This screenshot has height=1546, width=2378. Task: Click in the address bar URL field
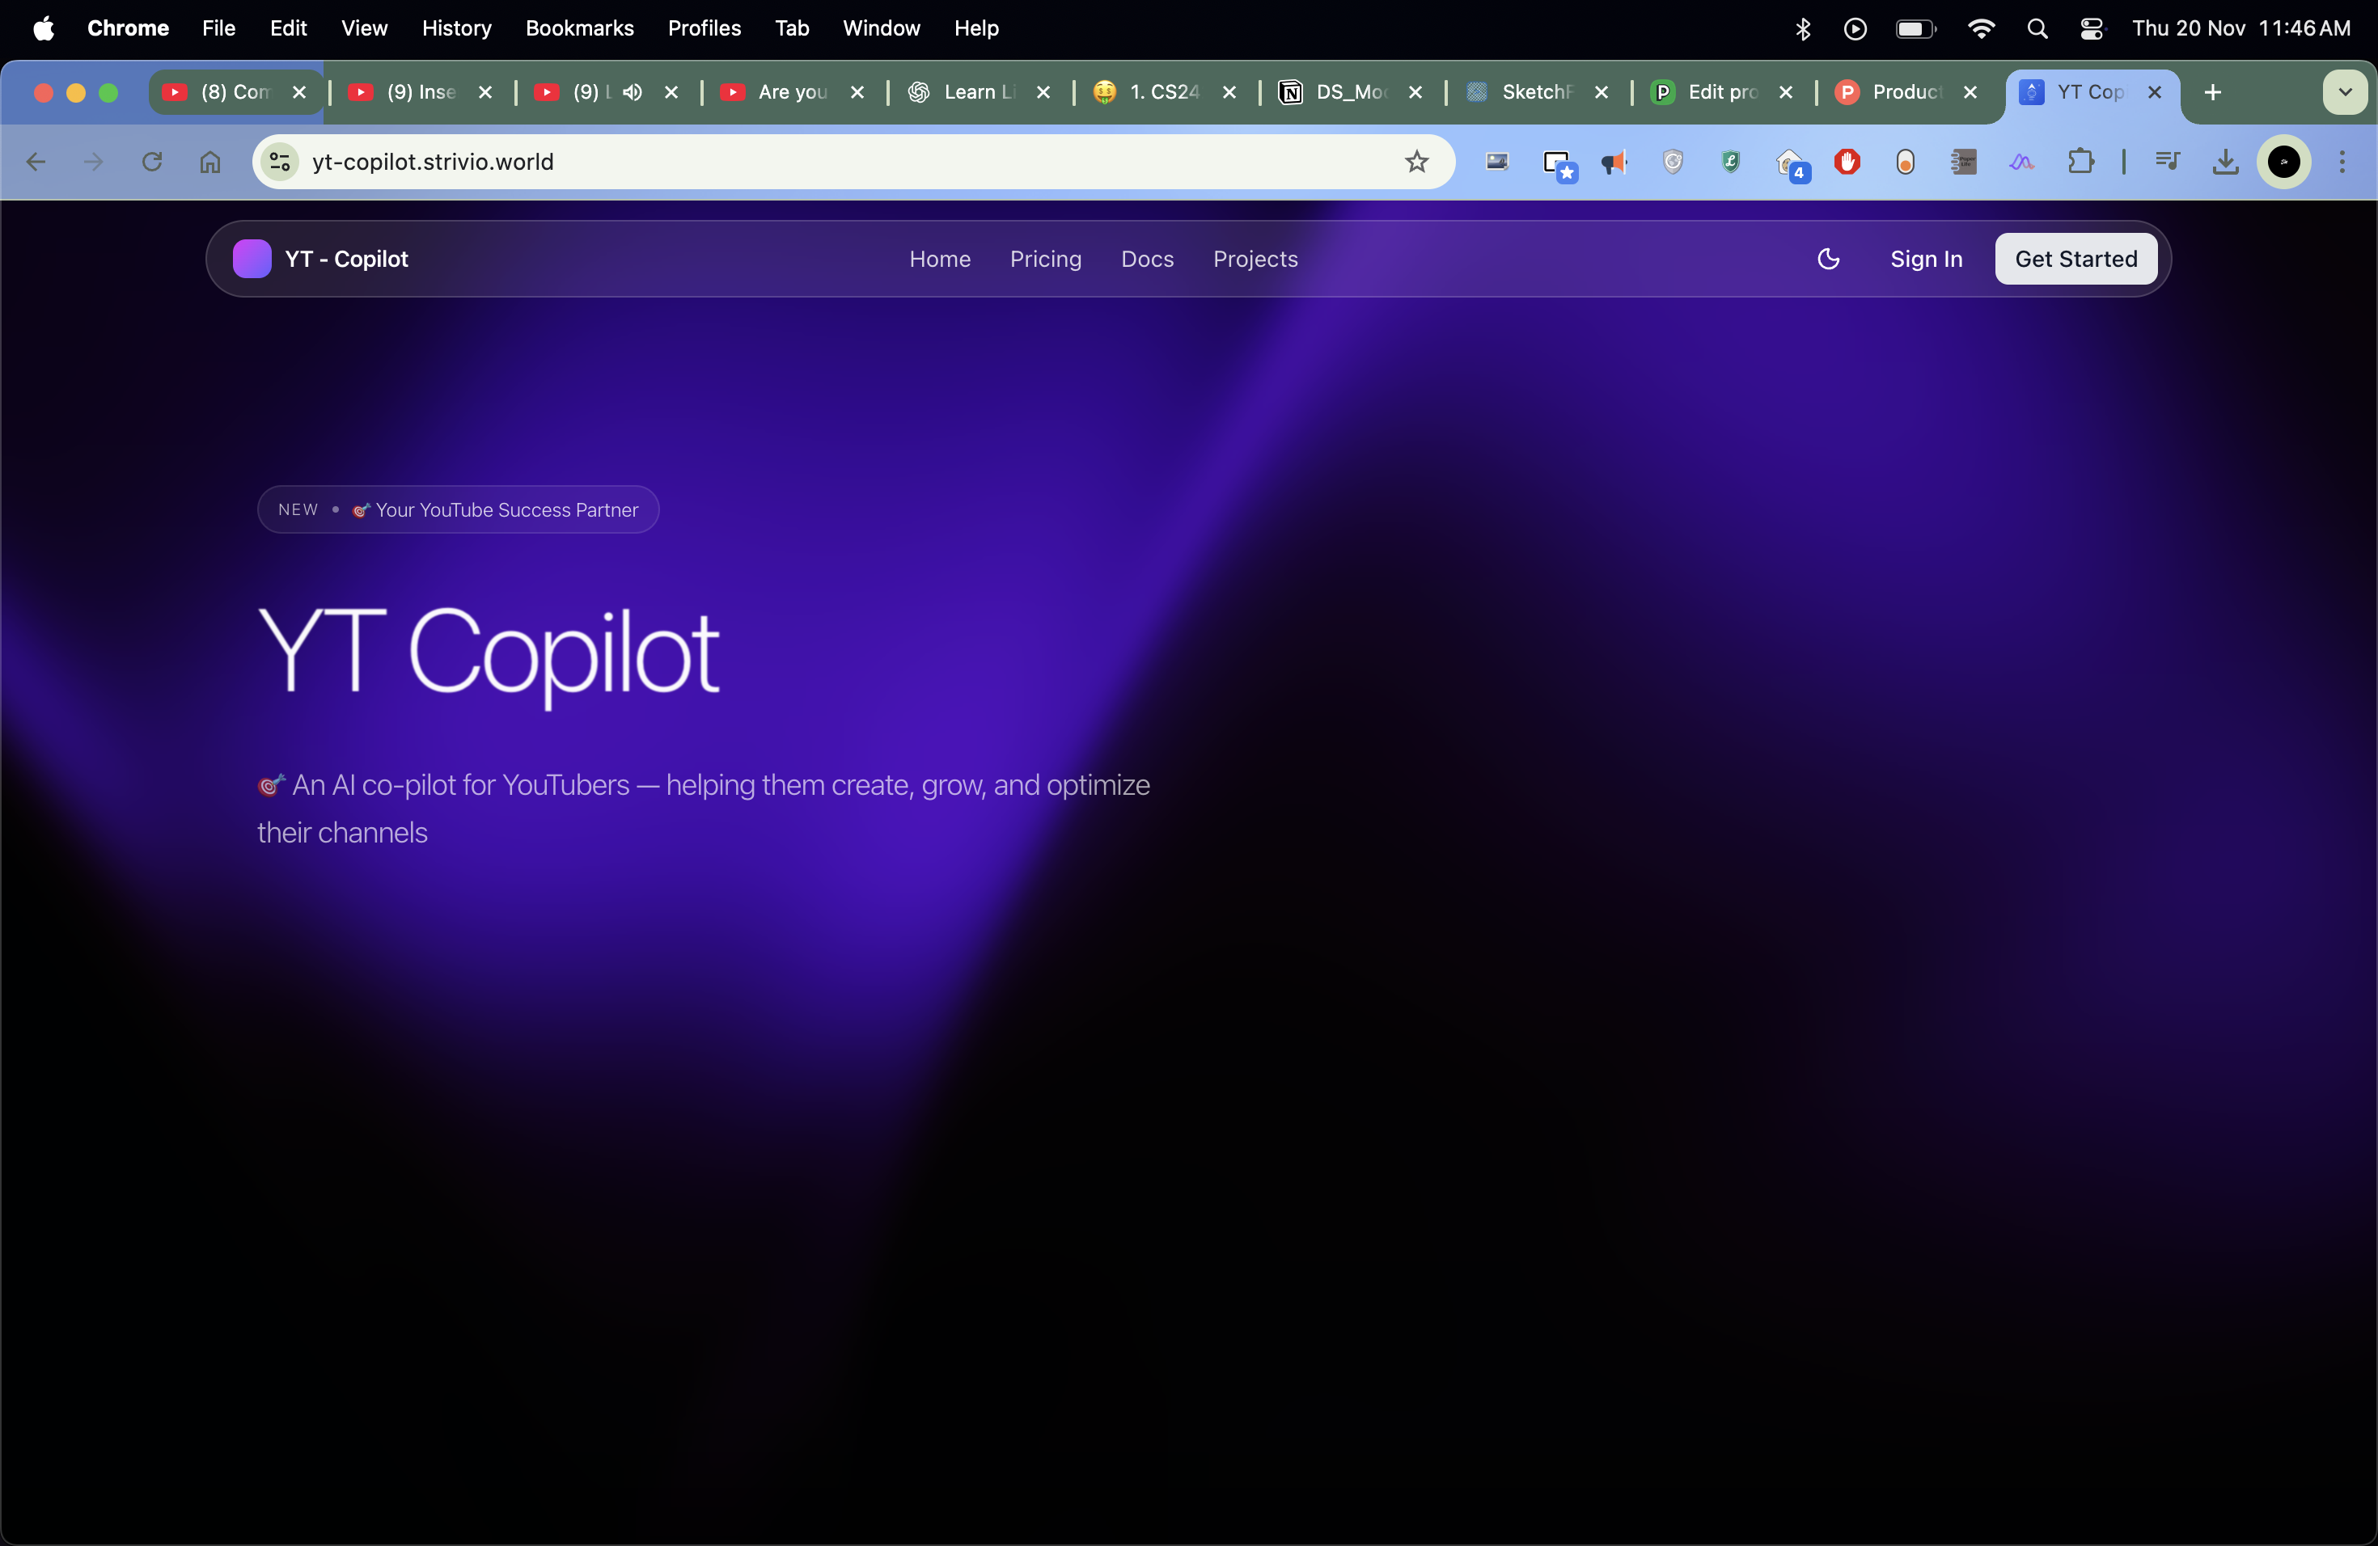pos(799,162)
